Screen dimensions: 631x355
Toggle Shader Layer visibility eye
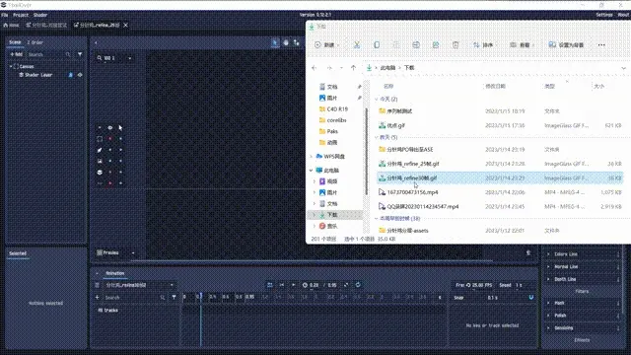pyautogui.click(x=80, y=75)
